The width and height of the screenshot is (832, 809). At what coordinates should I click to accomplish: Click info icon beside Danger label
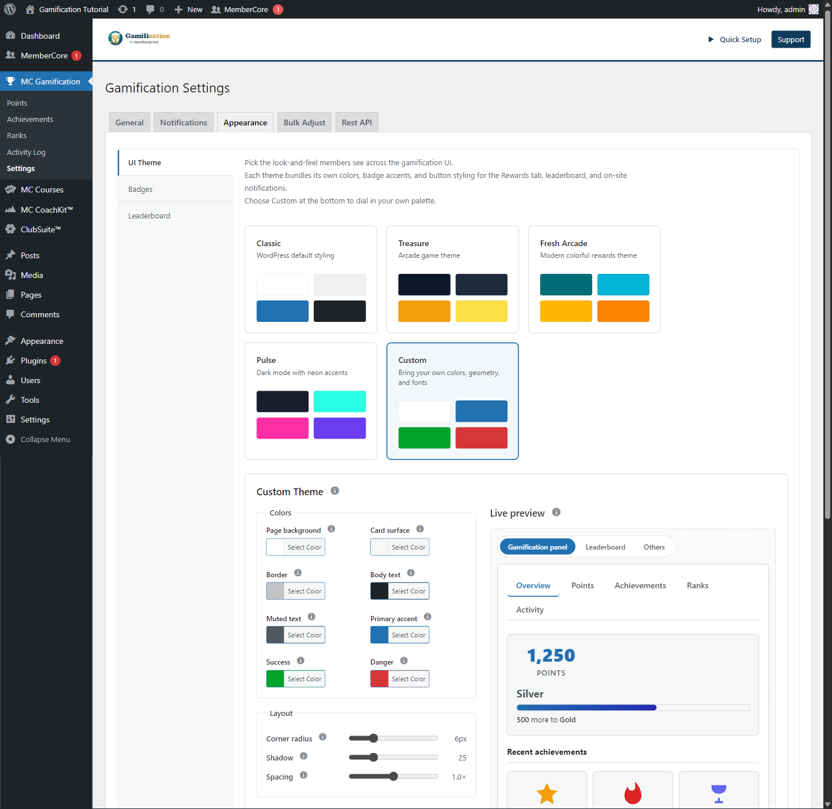click(x=404, y=660)
